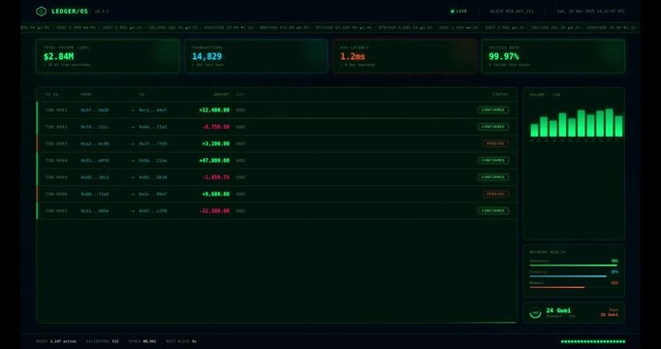Select the -1,850.75 amount cell

[x=216, y=177]
